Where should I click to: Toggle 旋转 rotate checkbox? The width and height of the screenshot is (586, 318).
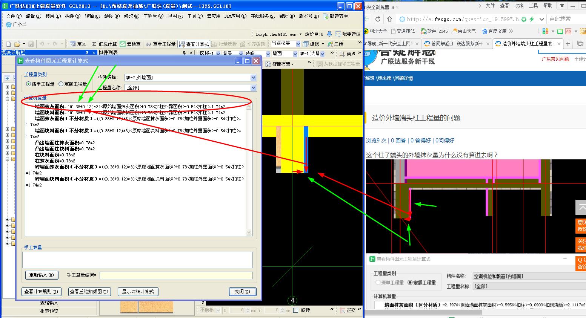pos(295,310)
